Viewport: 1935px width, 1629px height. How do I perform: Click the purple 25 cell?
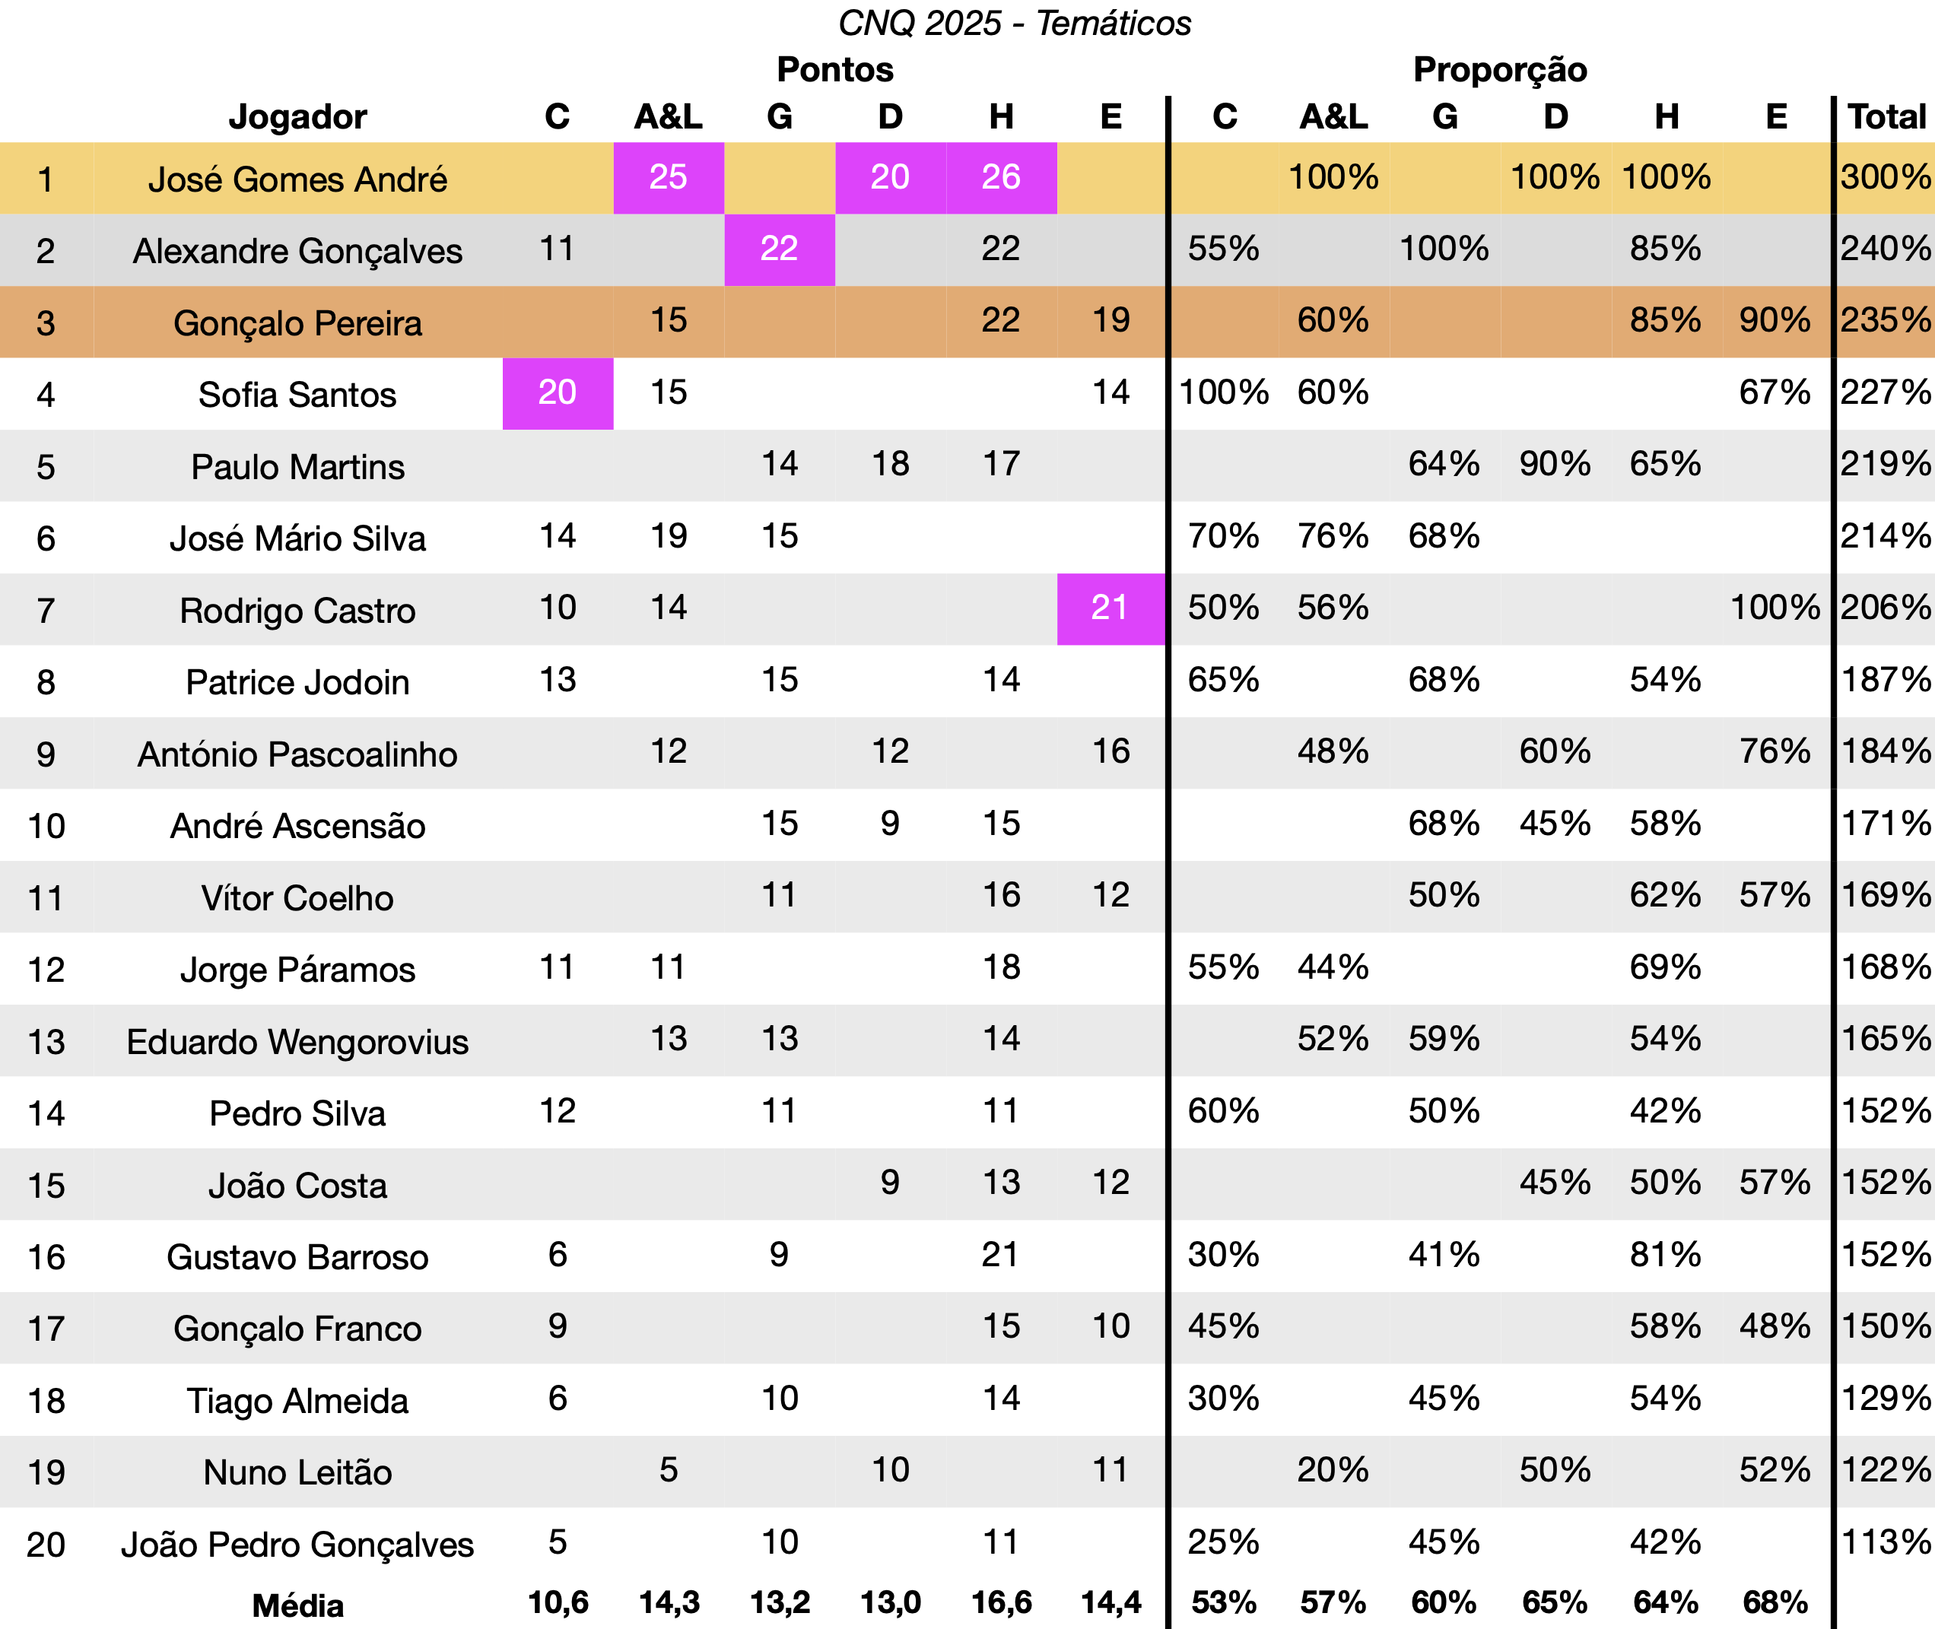point(669,177)
